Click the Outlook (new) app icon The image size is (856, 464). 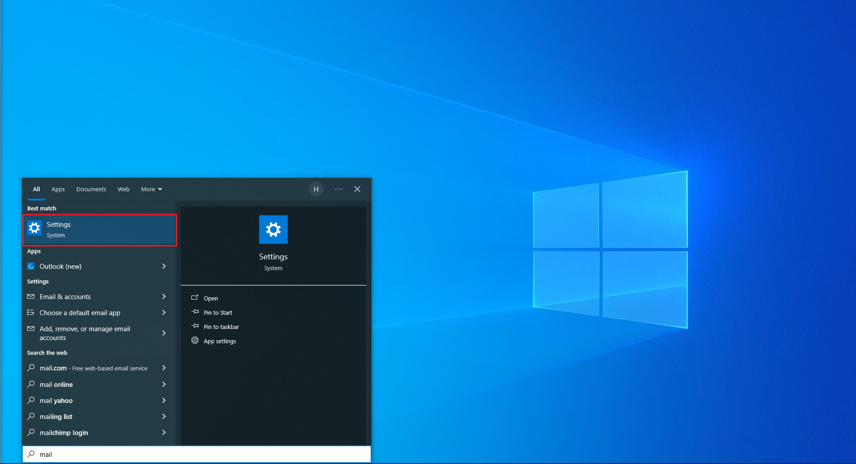(x=31, y=266)
